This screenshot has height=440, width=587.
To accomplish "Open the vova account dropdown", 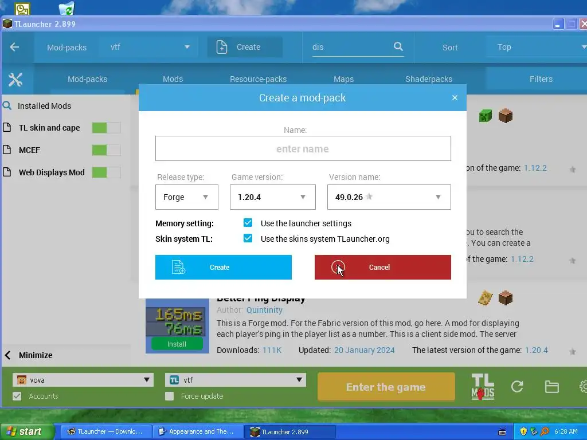I will [x=83, y=380].
